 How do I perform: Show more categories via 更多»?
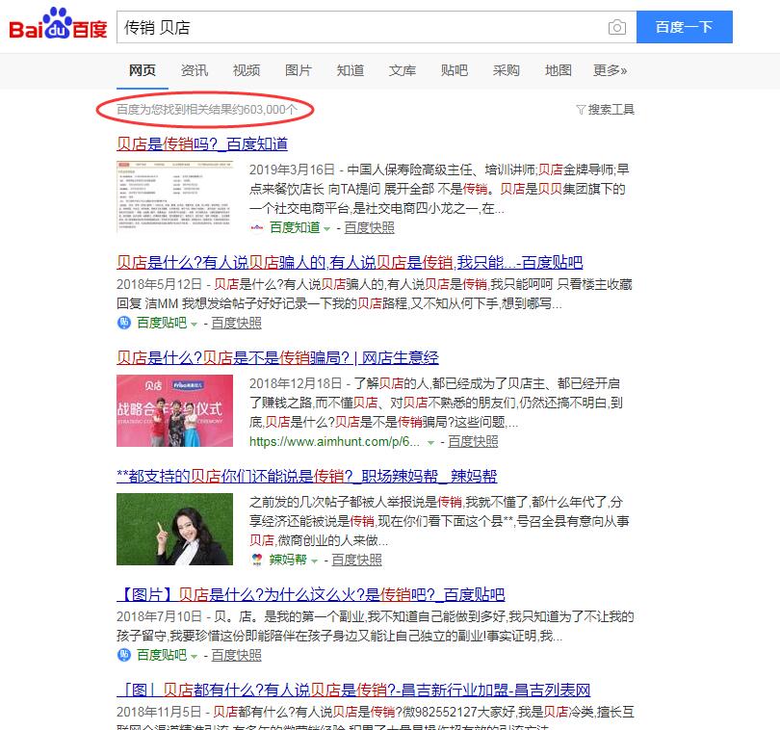tap(610, 70)
